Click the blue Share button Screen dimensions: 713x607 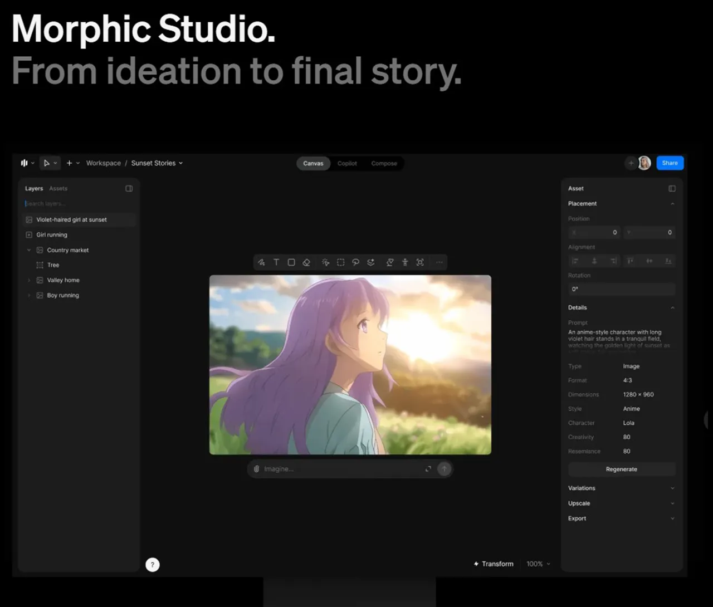(x=670, y=163)
